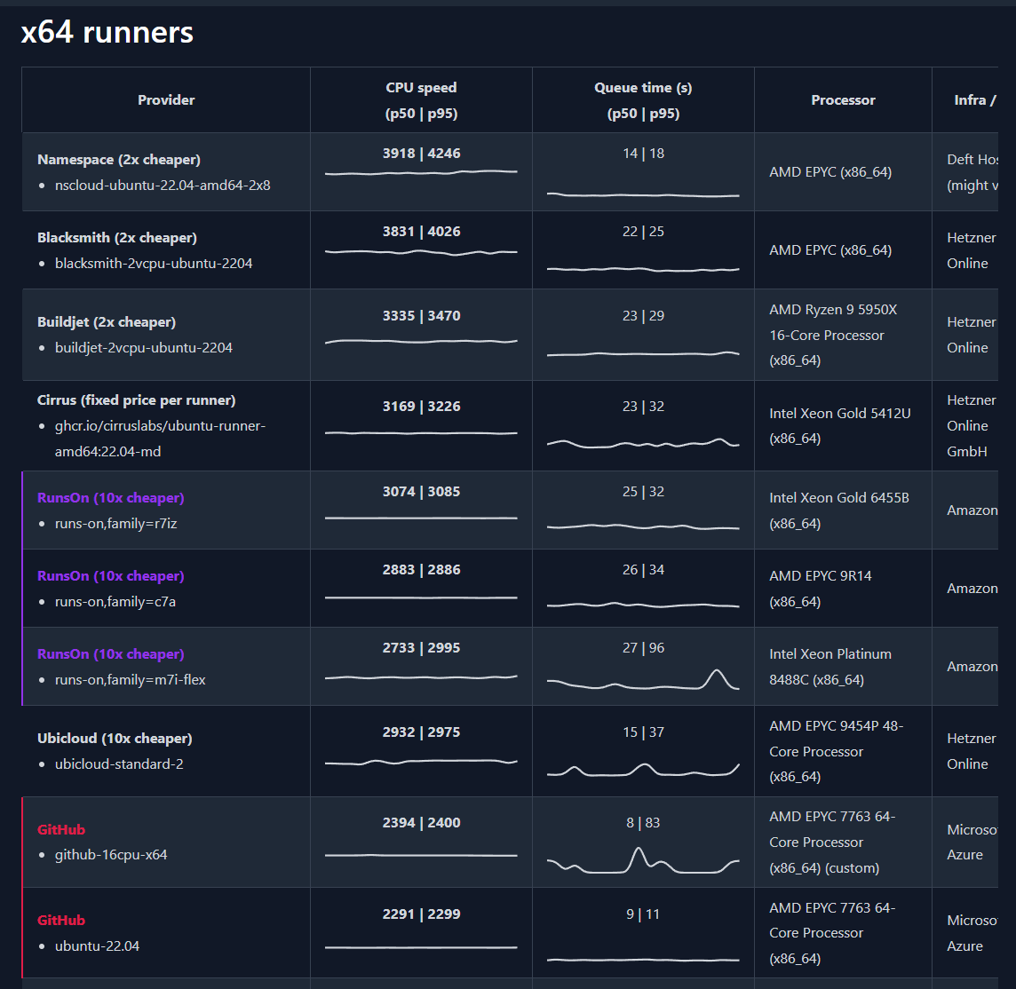Open the RunsOn link for family=m7i-flex
Viewport: 1016px width, 989px height.
coord(111,654)
